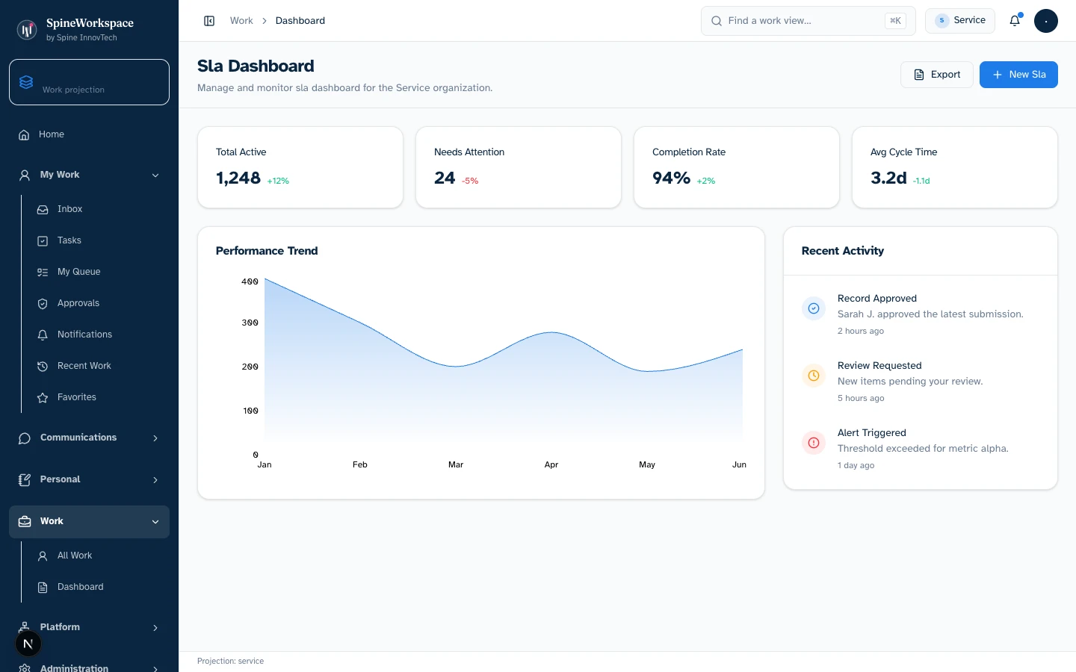The height and width of the screenshot is (672, 1076).
Task: Open Inbox under My Work
Action: pos(99,209)
